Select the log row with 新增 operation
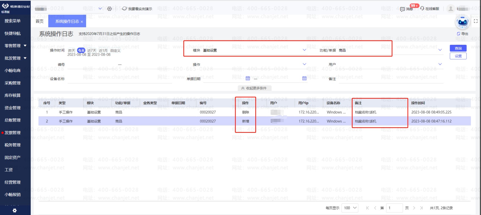Viewport: 481px width, 215px height. (254, 121)
